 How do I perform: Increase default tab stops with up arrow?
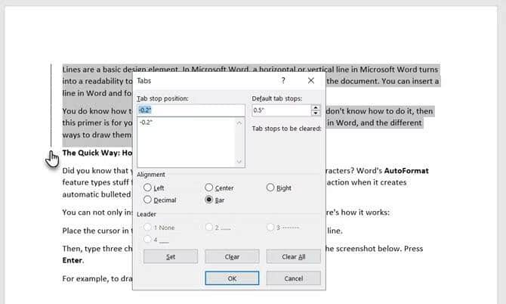(316, 107)
